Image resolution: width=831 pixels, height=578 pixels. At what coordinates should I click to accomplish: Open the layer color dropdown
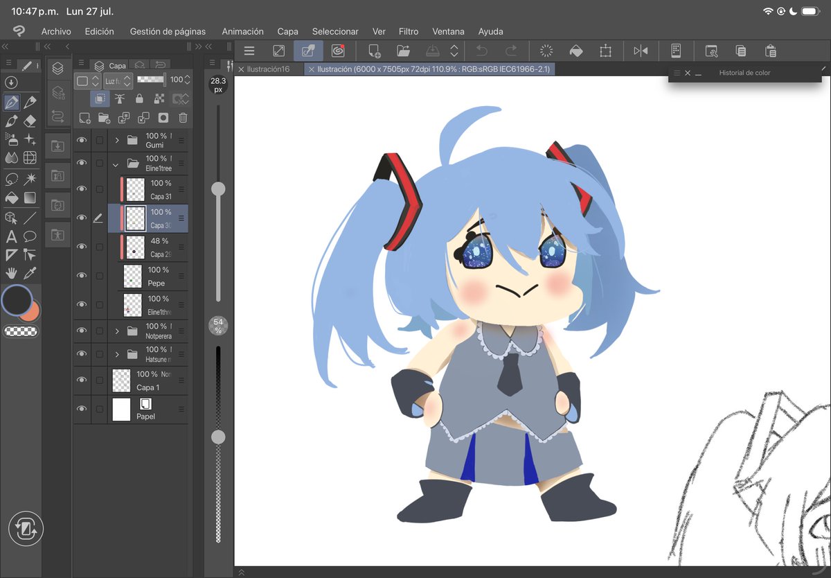tap(88, 80)
